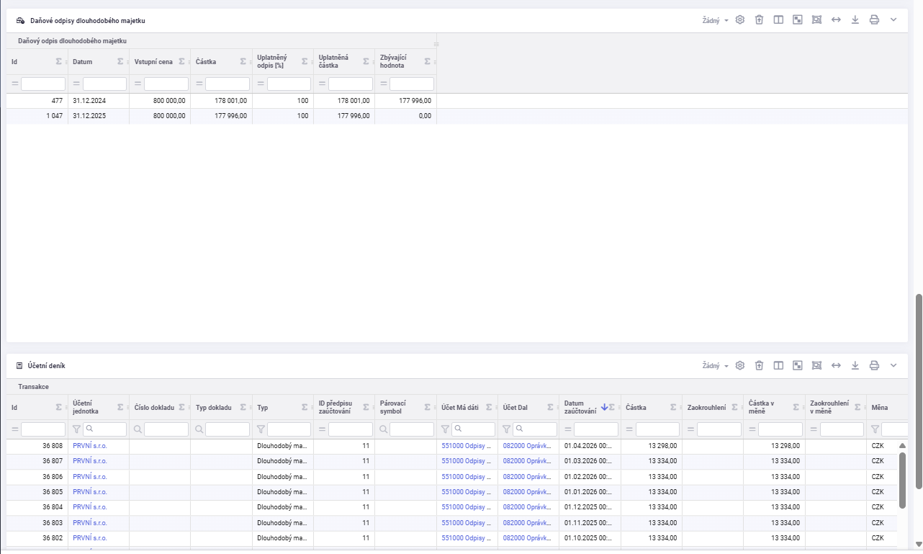Open equals operator for ID předpisu zaúčtování filter
The height and width of the screenshot is (554, 923).
[323, 429]
